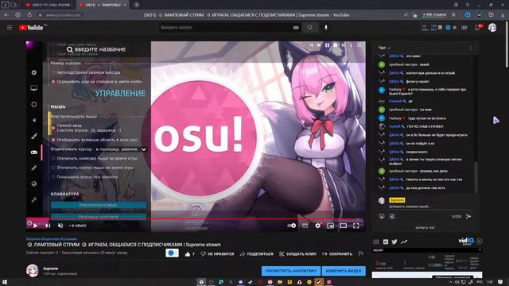This screenshot has width=509, height=286.
Task: Jump to osu! graphics monitor section
Action: 33,88
